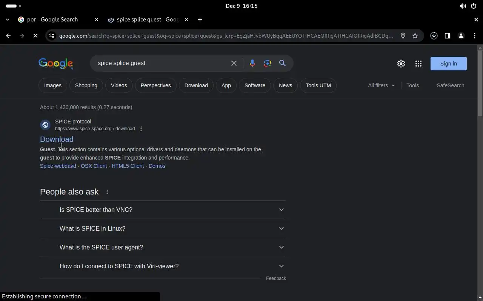Toggle the browser side panel

pos(448,36)
